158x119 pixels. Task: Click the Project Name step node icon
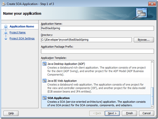(x=6, y=33)
